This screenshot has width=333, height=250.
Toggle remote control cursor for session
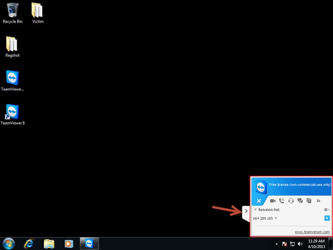327,218
